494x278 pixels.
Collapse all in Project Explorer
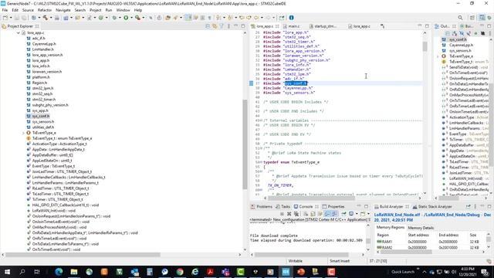click(x=208, y=26)
